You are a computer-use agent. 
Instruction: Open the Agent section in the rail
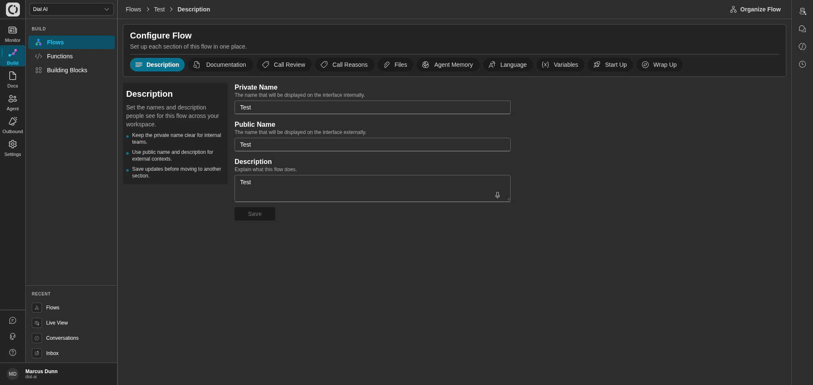[x=13, y=102]
